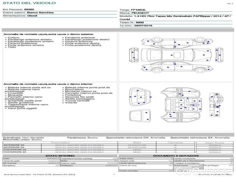This screenshot has height=177, width=236.
Task: Click the STATO INTERNO section header
Action: pos(60,155)
